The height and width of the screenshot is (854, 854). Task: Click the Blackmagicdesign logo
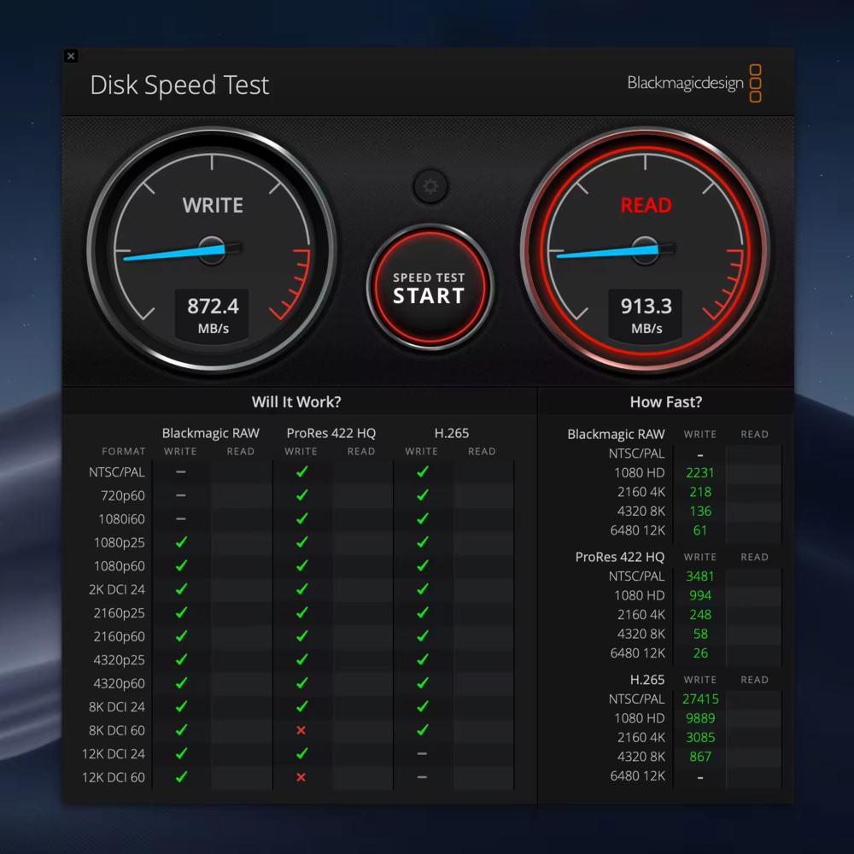click(x=693, y=83)
